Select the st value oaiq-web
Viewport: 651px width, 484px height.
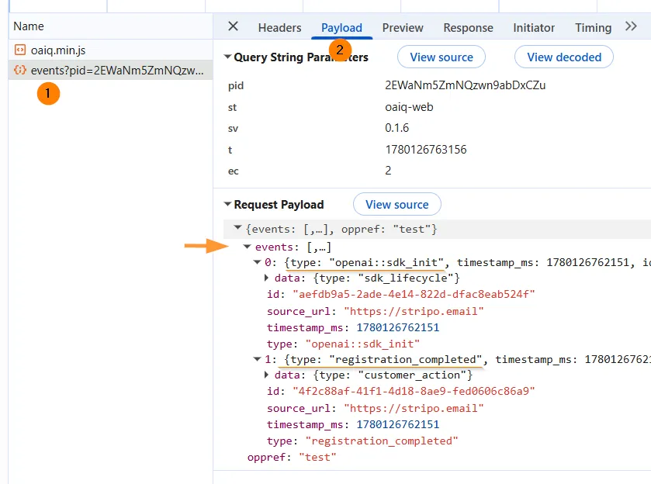409,107
